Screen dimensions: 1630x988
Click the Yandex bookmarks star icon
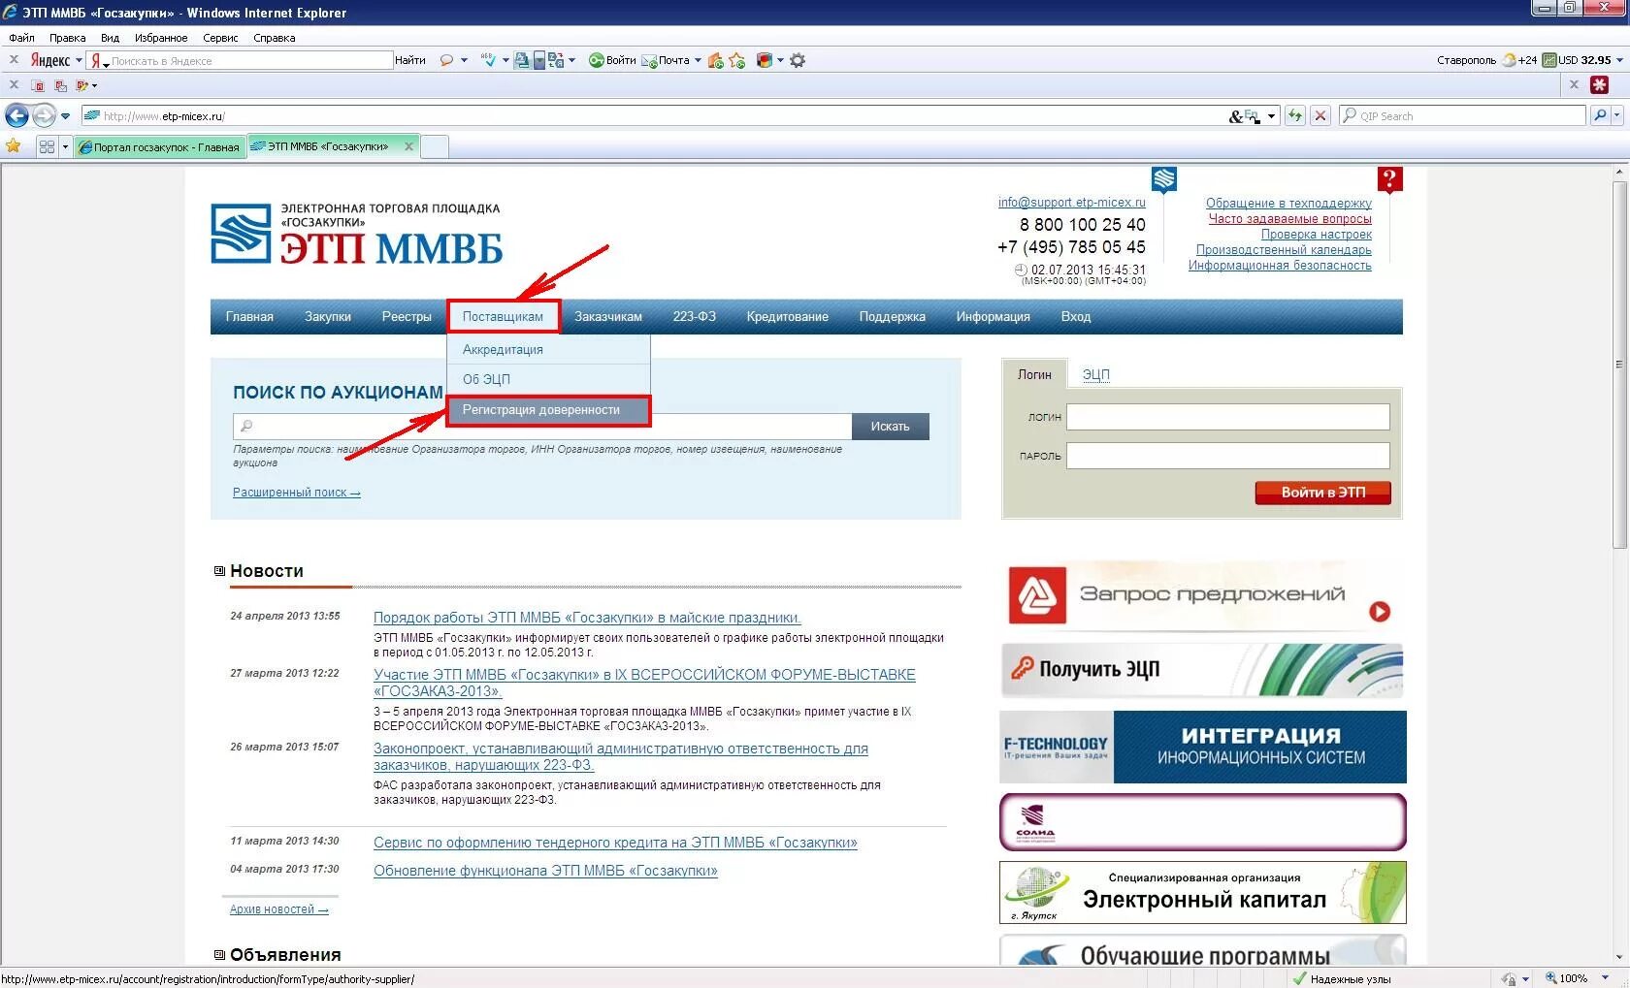737,60
